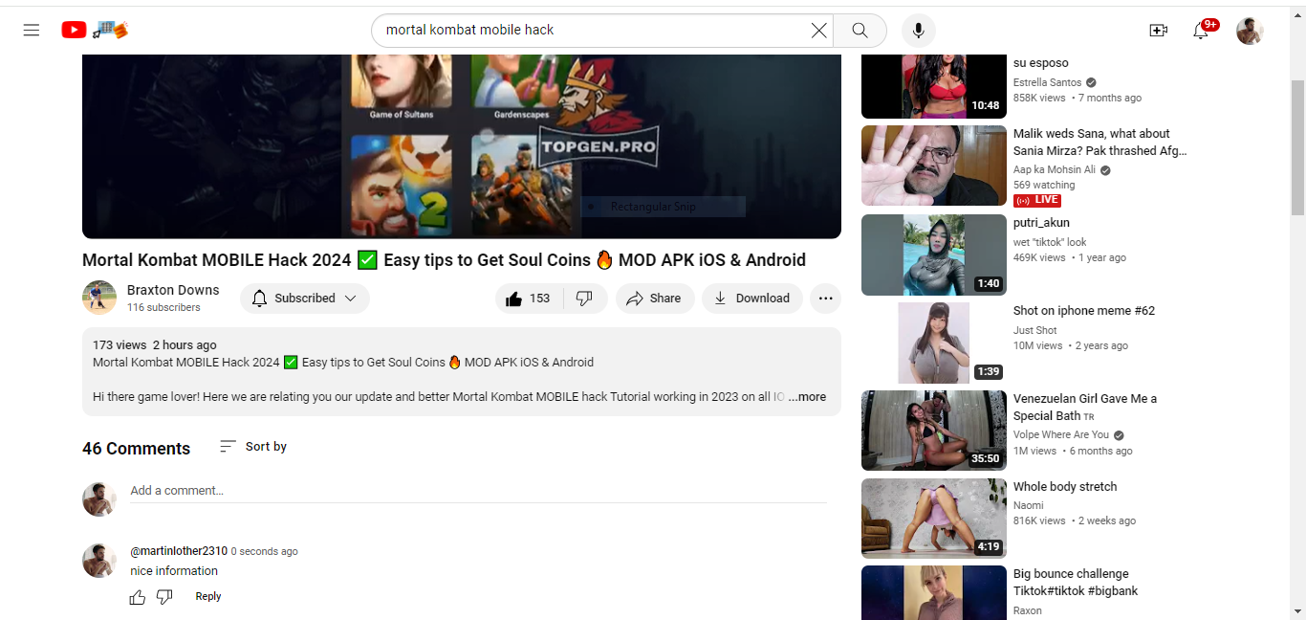Expand description with ...more
This screenshot has width=1306, height=620.
pos(808,397)
